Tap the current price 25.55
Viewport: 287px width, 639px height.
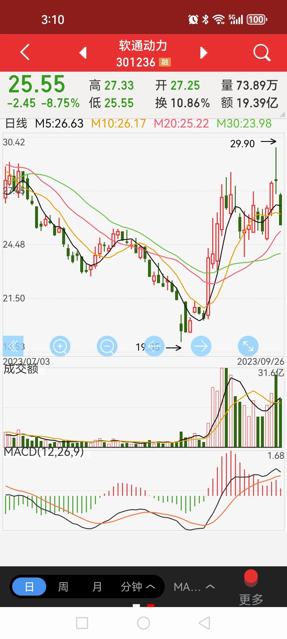tap(37, 84)
